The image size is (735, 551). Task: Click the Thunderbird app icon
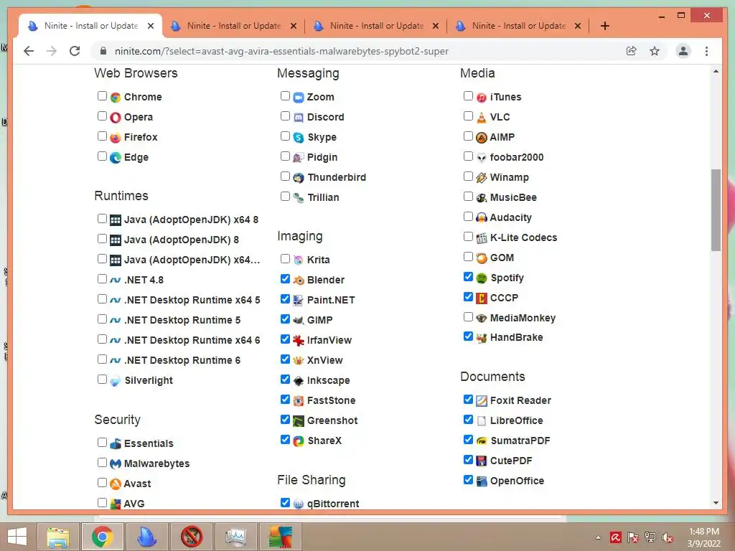(x=299, y=178)
